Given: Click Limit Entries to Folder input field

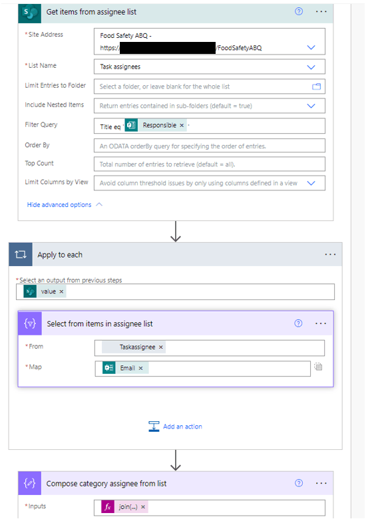Looking at the screenshot, I should pyautogui.click(x=210, y=87).
